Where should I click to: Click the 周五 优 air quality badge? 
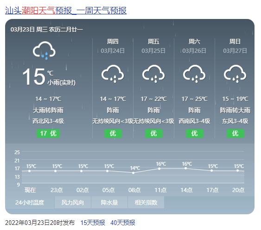click(153, 133)
